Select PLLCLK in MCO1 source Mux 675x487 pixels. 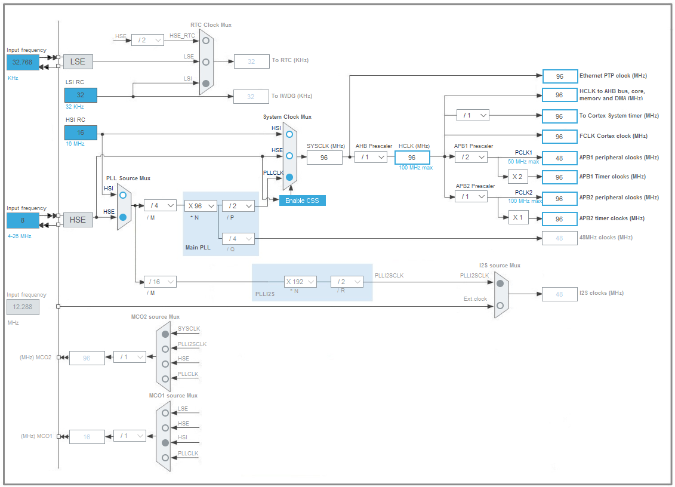(165, 457)
